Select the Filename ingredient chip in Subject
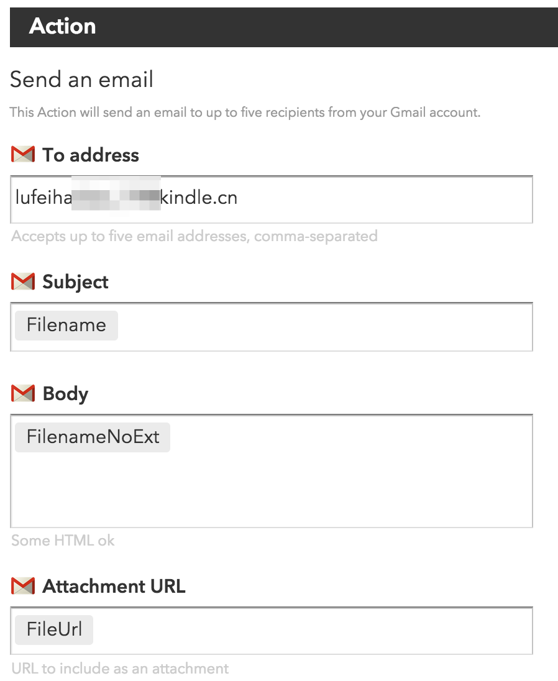The height and width of the screenshot is (681, 558). click(x=65, y=325)
